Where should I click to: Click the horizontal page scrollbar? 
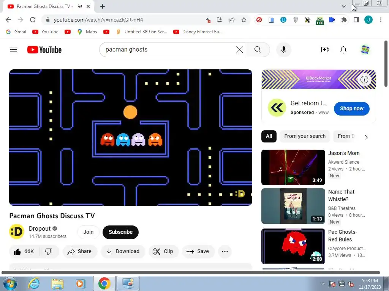[x=191, y=273]
